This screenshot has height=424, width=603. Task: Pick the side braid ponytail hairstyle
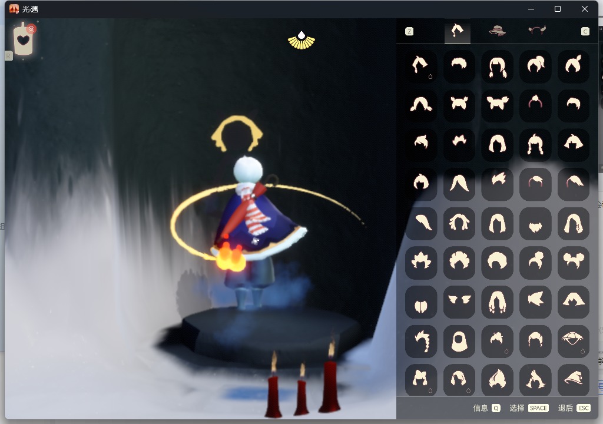click(x=420, y=341)
